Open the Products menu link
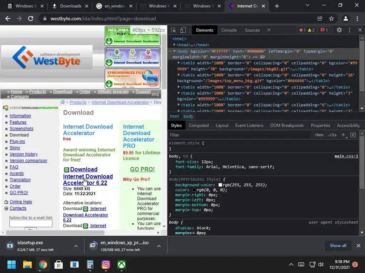Screen dimensions: 365x273 pos(37,91)
